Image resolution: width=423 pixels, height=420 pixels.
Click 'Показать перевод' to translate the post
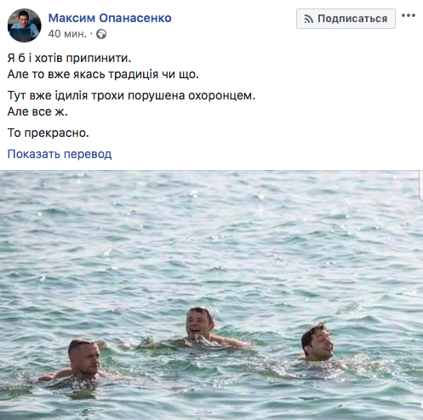[x=60, y=154]
